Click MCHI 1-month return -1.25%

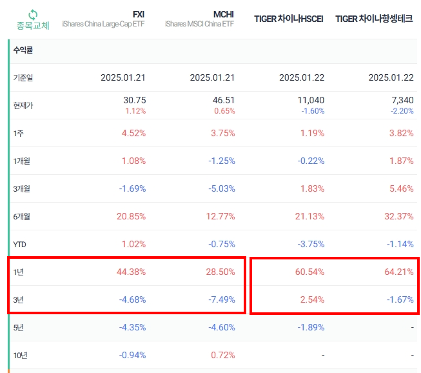coord(222,161)
